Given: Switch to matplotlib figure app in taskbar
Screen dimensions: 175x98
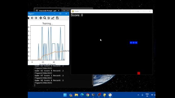Looking at the screenshot, I should pyautogui.click(x=110, y=95).
